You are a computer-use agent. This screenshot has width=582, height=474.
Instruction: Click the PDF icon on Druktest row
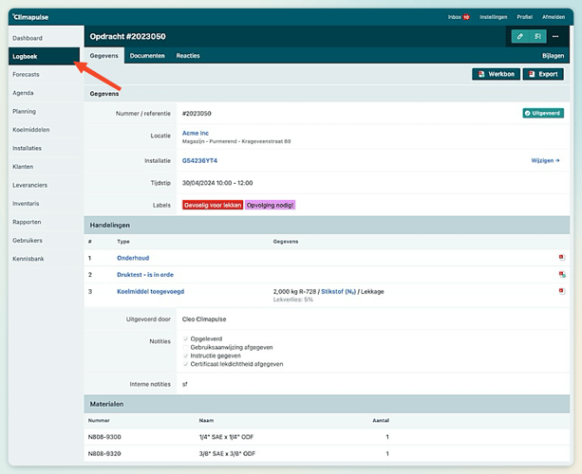click(561, 274)
